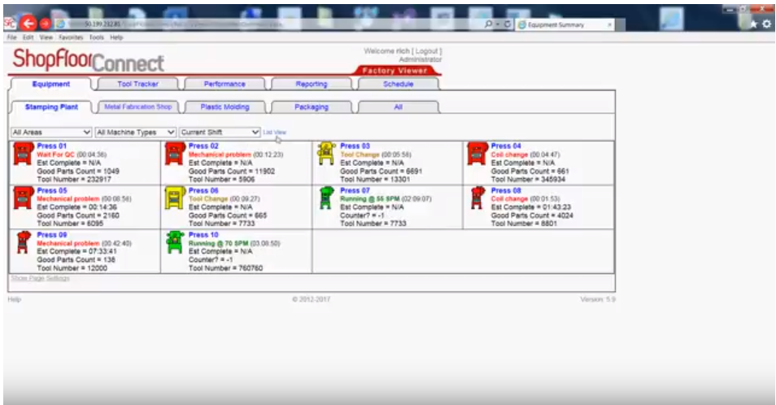Screen dimensions: 776x405
Task: Click the green Press 07 machine icon
Action: click(325, 198)
